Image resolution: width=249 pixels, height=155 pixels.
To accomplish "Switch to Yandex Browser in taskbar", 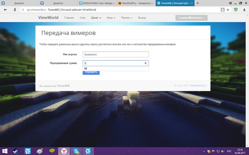I will [x=64, y=151].
